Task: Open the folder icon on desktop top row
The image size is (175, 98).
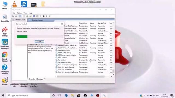Action: point(43,4)
